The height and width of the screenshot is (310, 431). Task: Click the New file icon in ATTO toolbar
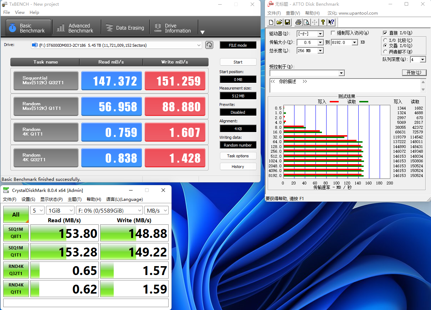coord(271,22)
